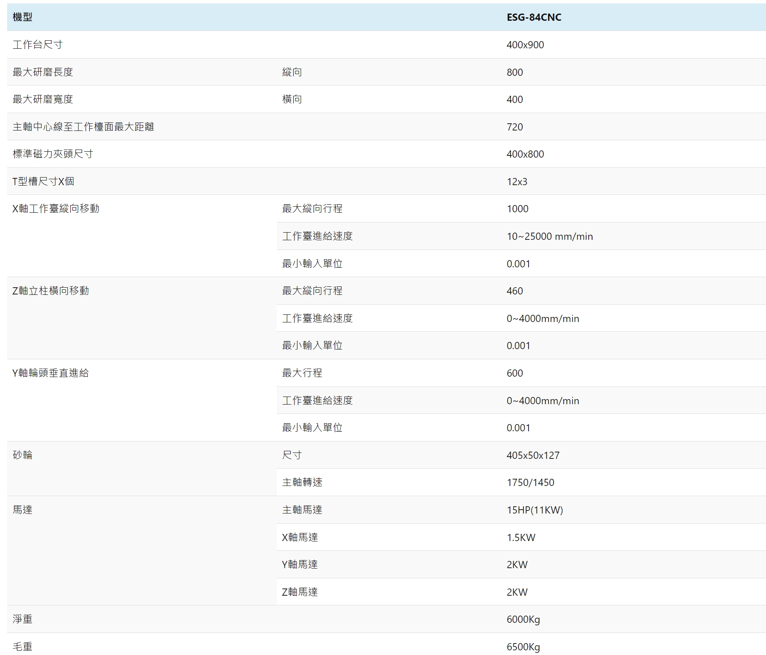Select the Z軸立柱橫向移動 label
Image resolution: width=766 pixels, height=655 pixels.
coord(51,291)
